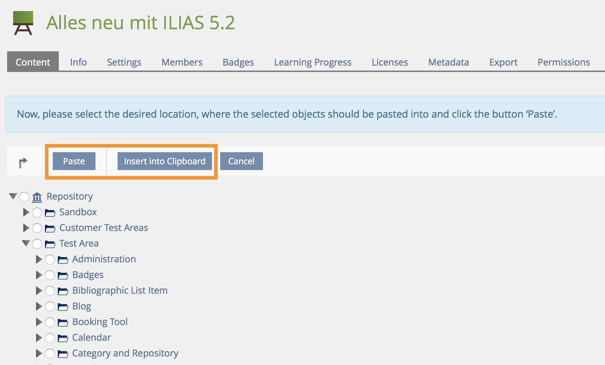Expand the Sandbox tree node

(x=26, y=212)
